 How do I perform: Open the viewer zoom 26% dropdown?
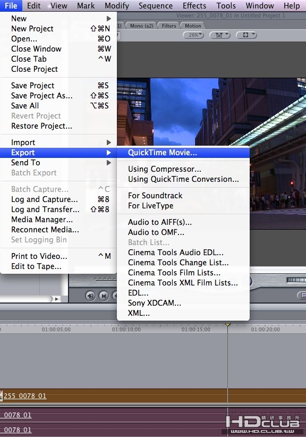tap(193, 35)
